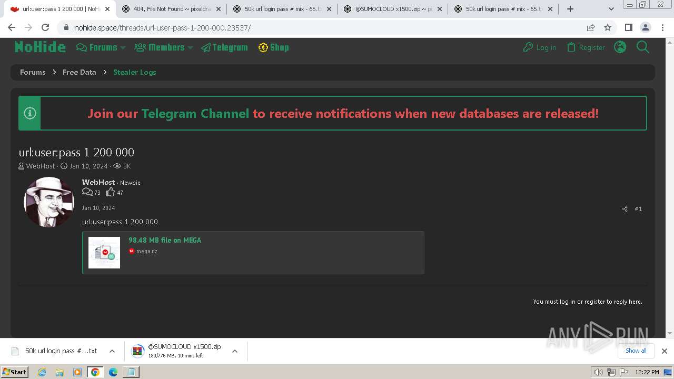
Task: Open File Explorer from taskbar
Action: [x=60, y=372]
